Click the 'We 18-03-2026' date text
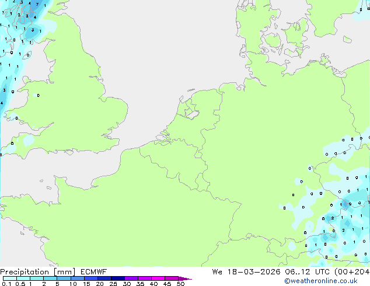The image size is (370, 286). [x=246, y=272]
